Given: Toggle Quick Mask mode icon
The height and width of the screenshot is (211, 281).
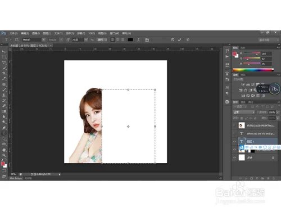Looking at the screenshot, I should [4, 171].
